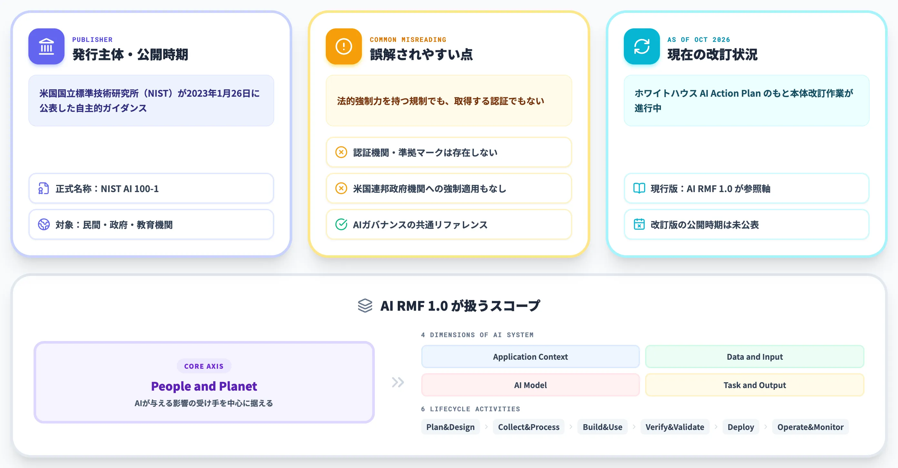The image size is (898, 468).
Task: Click the title AI RMF 1.0 が扱うスコープ
Action: pyautogui.click(x=460, y=306)
